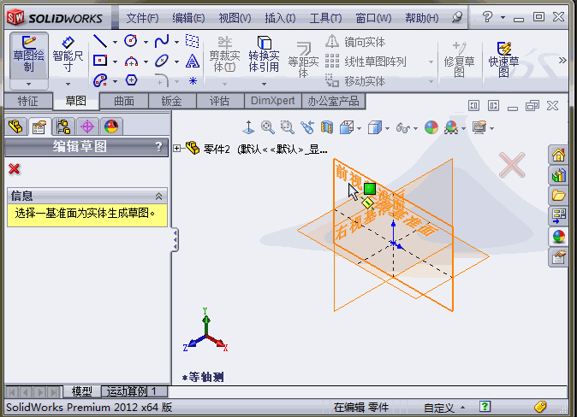Select the Line sketch tool

click(100, 41)
